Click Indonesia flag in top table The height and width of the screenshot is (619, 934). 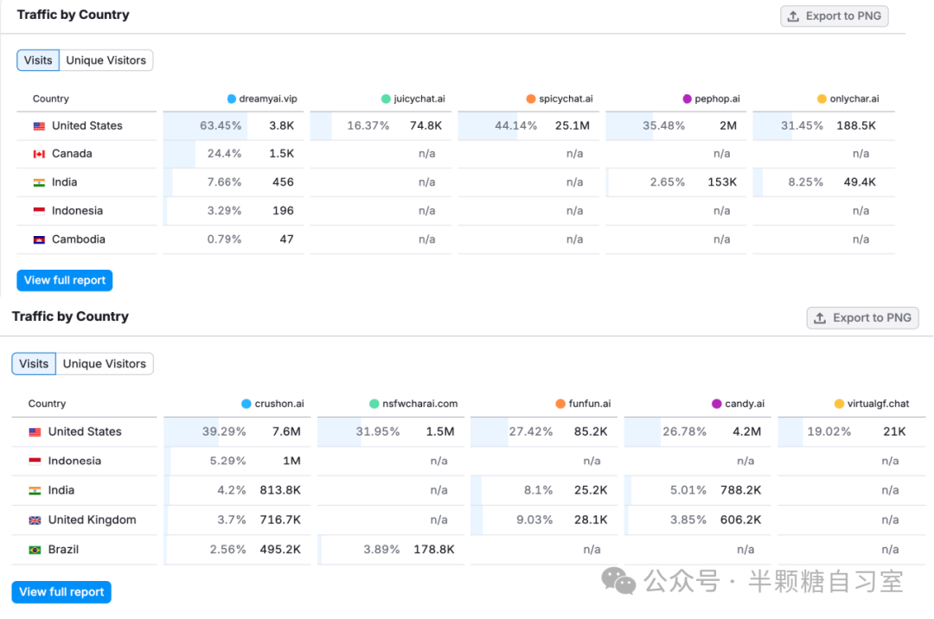click(39, 211)
